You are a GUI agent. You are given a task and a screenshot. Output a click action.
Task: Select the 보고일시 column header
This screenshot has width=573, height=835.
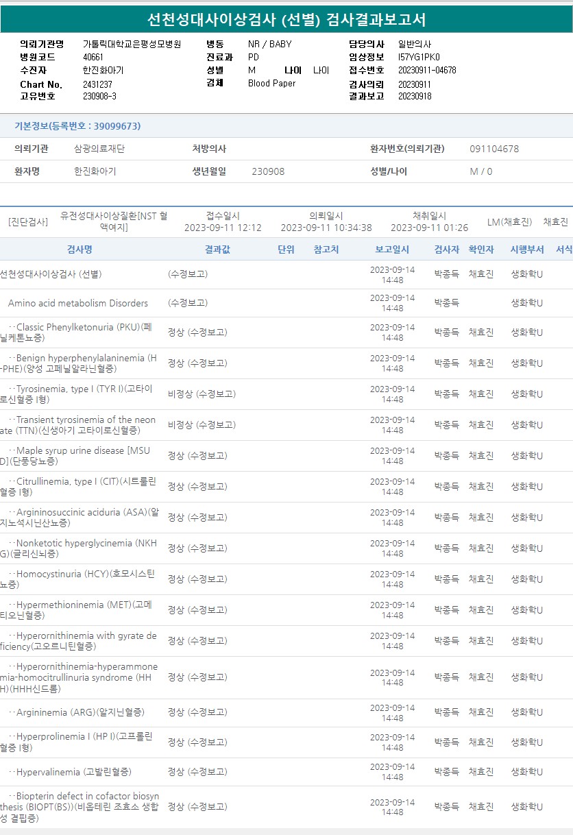[392, 250]
